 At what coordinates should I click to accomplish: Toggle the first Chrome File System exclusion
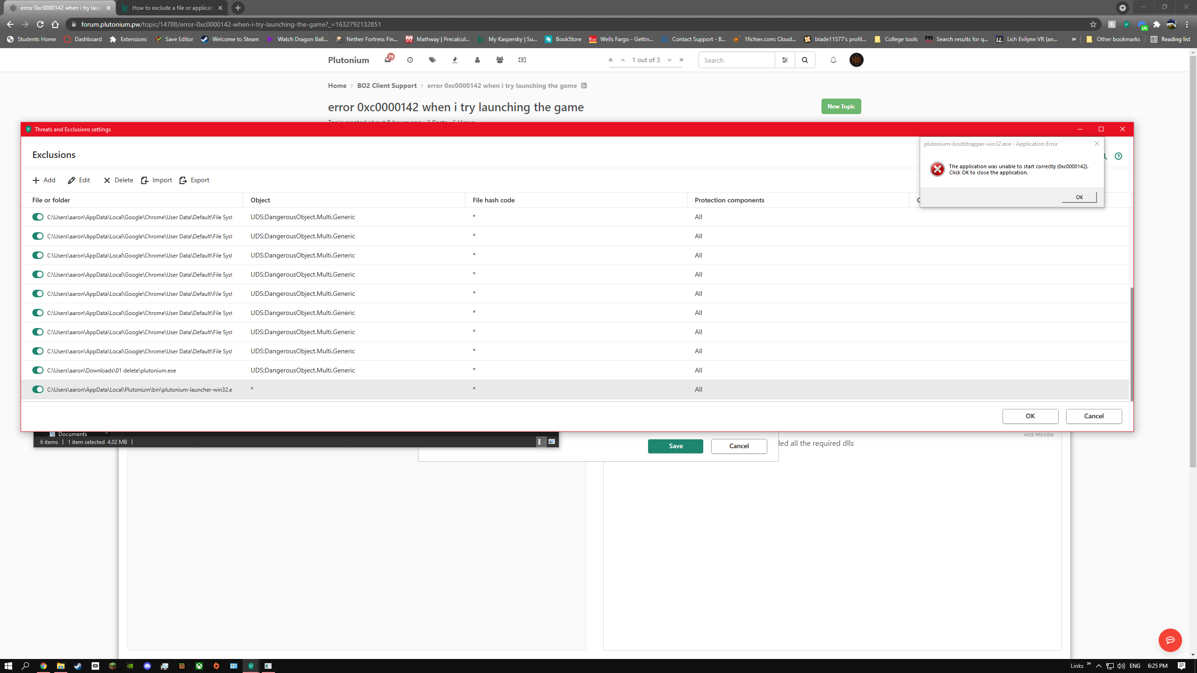[38, 217]
